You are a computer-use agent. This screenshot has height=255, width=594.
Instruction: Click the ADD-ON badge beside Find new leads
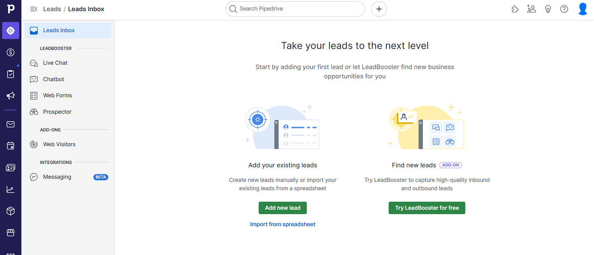click(x=451, y=165)
